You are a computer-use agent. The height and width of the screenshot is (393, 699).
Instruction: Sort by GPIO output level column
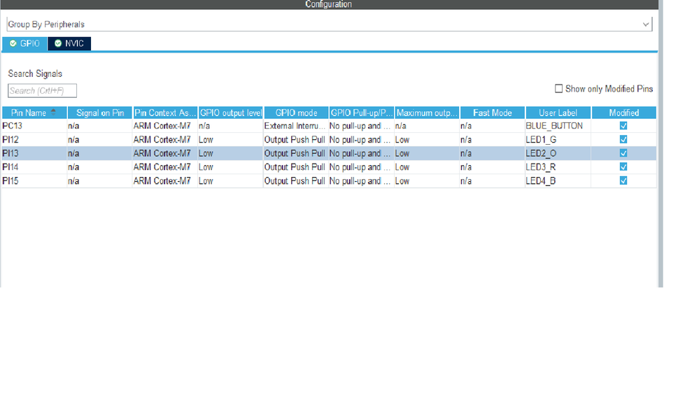(230, 113)
